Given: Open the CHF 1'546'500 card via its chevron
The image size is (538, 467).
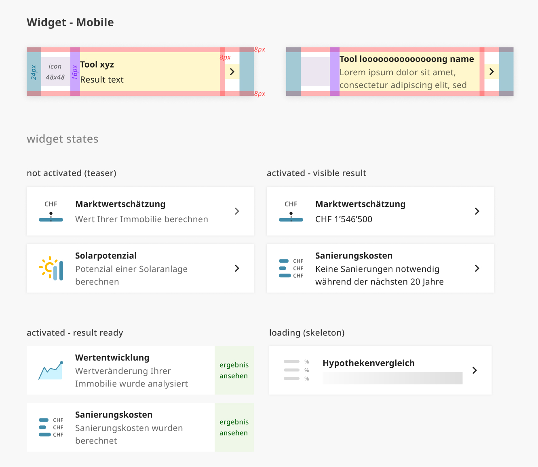Looking at the screenshot, I should pyautogui.click(x=477, y=211).
